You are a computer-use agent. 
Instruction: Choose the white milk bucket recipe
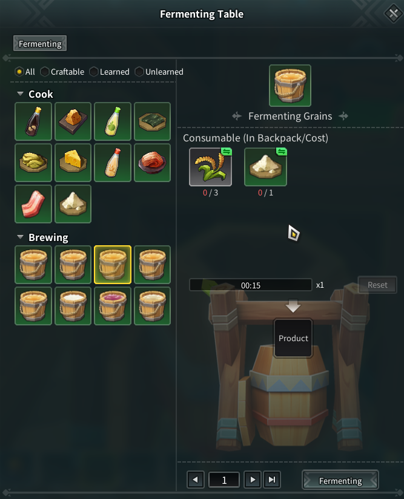coord(73,306)
